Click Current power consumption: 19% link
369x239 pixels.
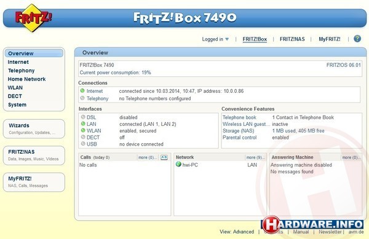tap(116, 72)
